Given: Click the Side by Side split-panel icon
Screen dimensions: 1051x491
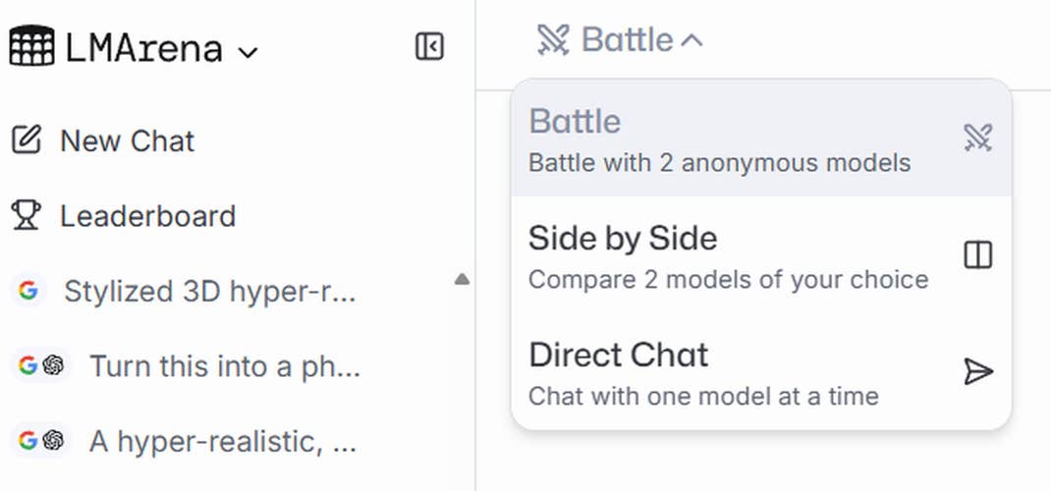Looking at the screenshot, I should pyautogui.click(x=978, y=255).
